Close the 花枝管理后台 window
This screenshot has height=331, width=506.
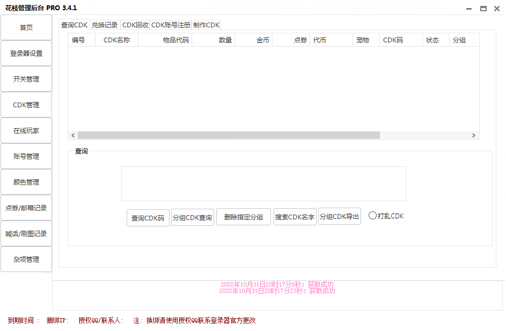point(497,9)
